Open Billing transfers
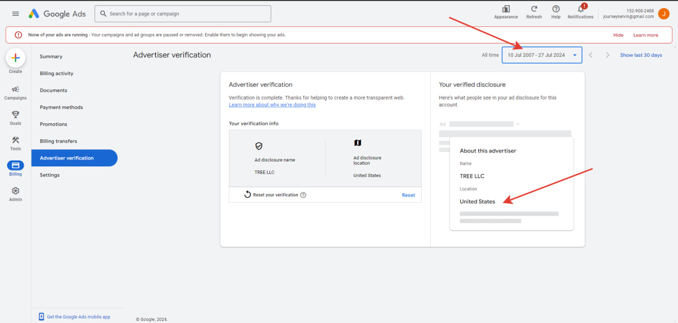 coord(58,141)
